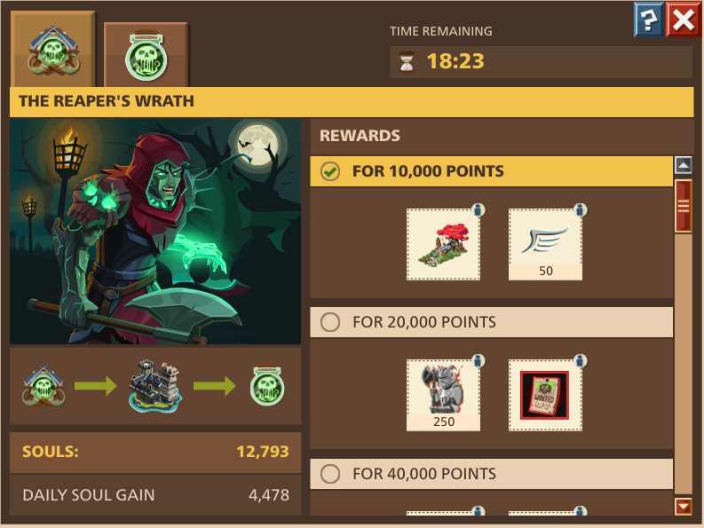The height and width of the screenshot is (528, 704).
Task: Click the armored knight 250 reward
Action: pyautogui.click(x=443, y=396)
